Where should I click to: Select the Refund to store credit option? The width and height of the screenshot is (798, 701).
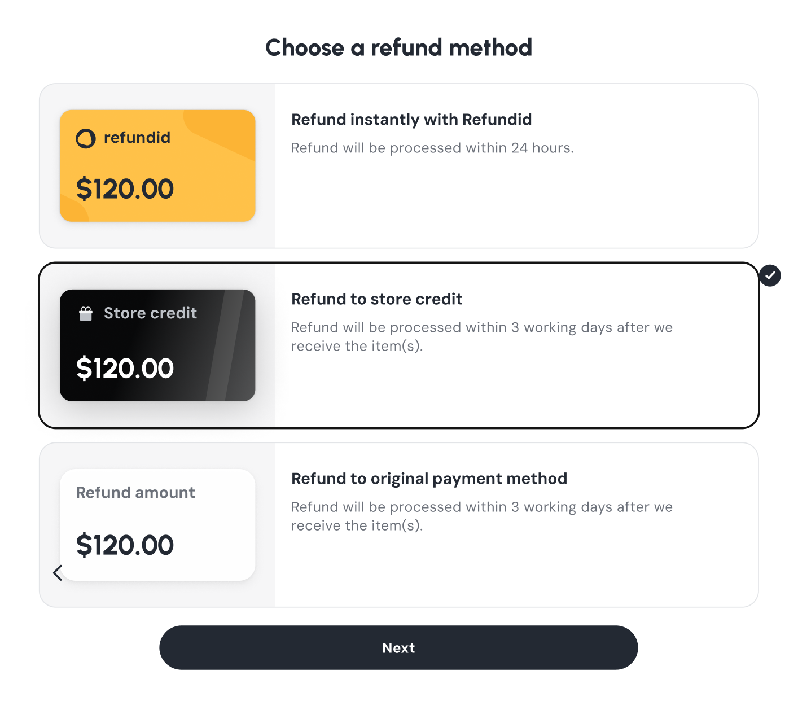(399, 344)
